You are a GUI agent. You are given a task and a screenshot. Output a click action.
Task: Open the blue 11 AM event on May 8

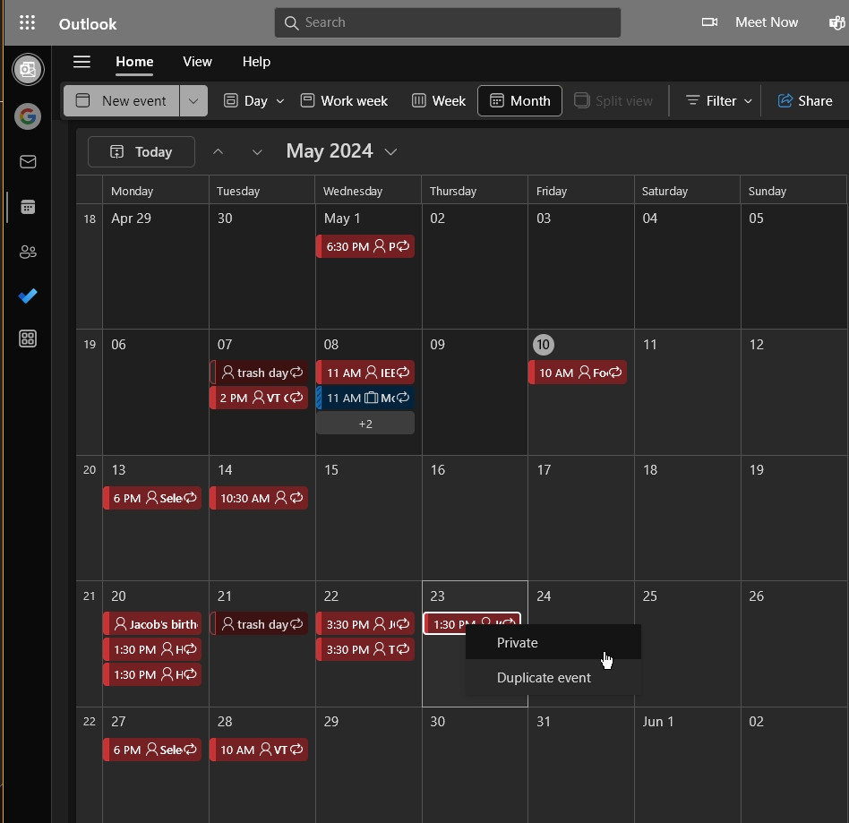[365, 398]
